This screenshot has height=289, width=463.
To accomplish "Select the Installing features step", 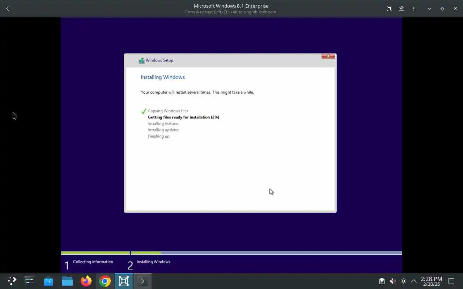I will 163,124.
